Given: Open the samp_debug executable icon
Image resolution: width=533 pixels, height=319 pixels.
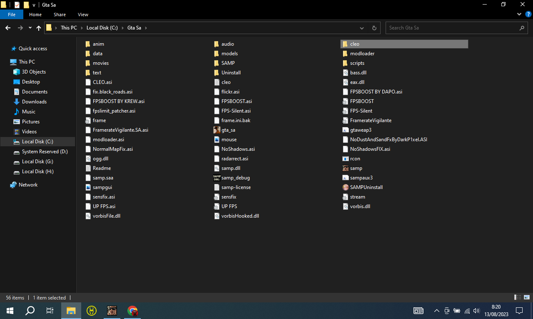Looking at the screenshot, I should [217, 178].
